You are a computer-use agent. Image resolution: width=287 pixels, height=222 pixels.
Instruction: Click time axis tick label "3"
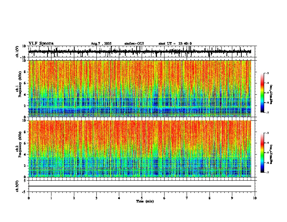(x=96, y=198)
